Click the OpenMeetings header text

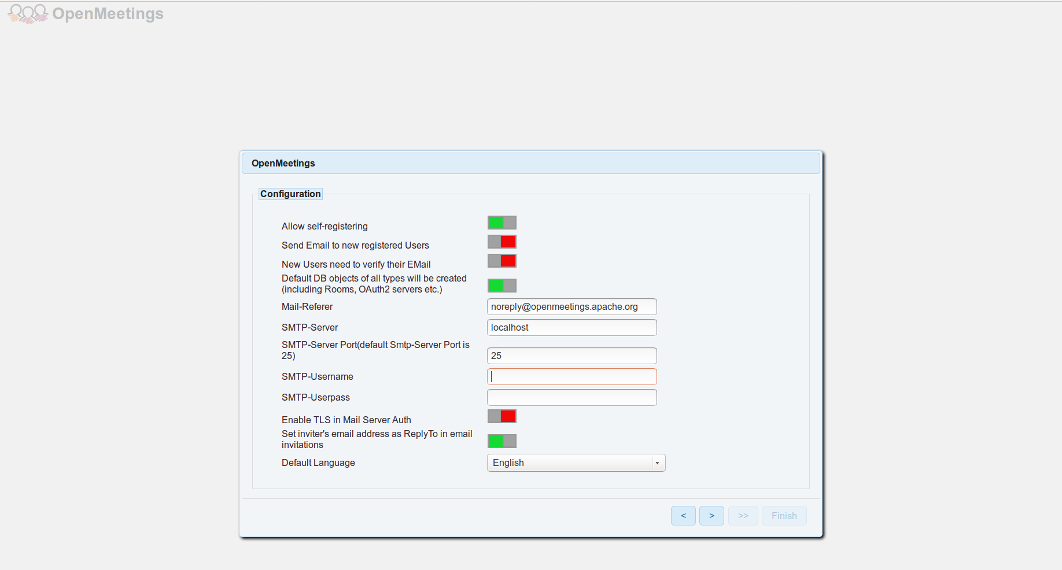point(108,13)
